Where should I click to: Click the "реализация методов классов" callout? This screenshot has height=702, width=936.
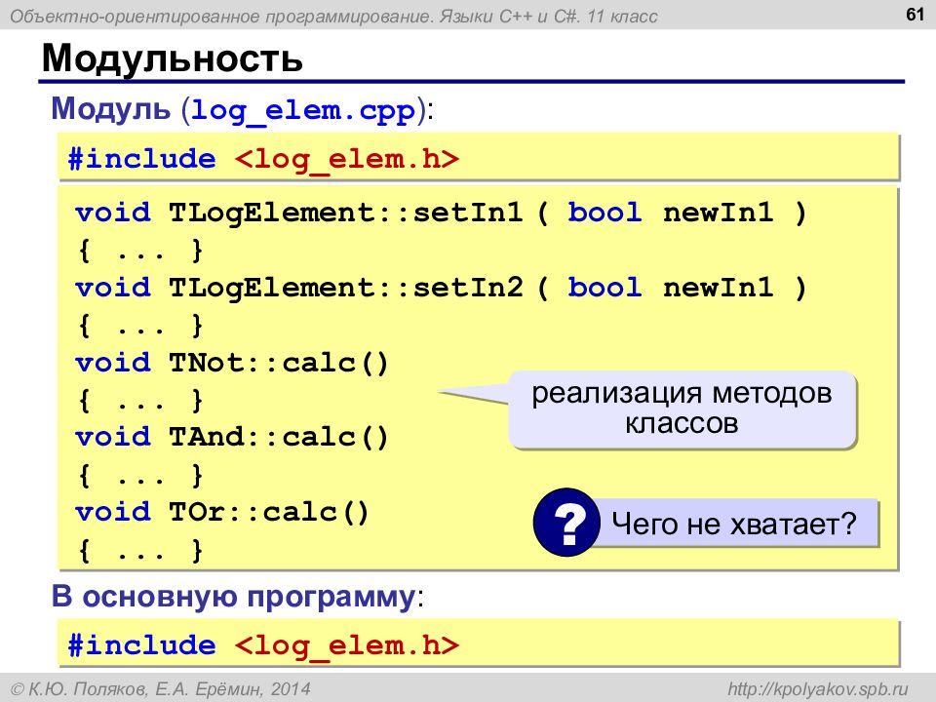click(682, 409)
